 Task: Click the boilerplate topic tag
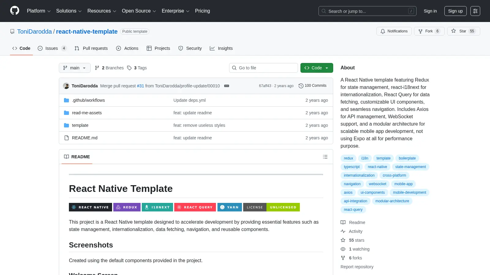pos(407,158)
